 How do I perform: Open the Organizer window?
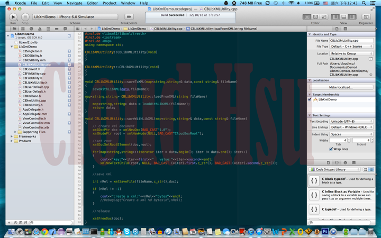366,17
